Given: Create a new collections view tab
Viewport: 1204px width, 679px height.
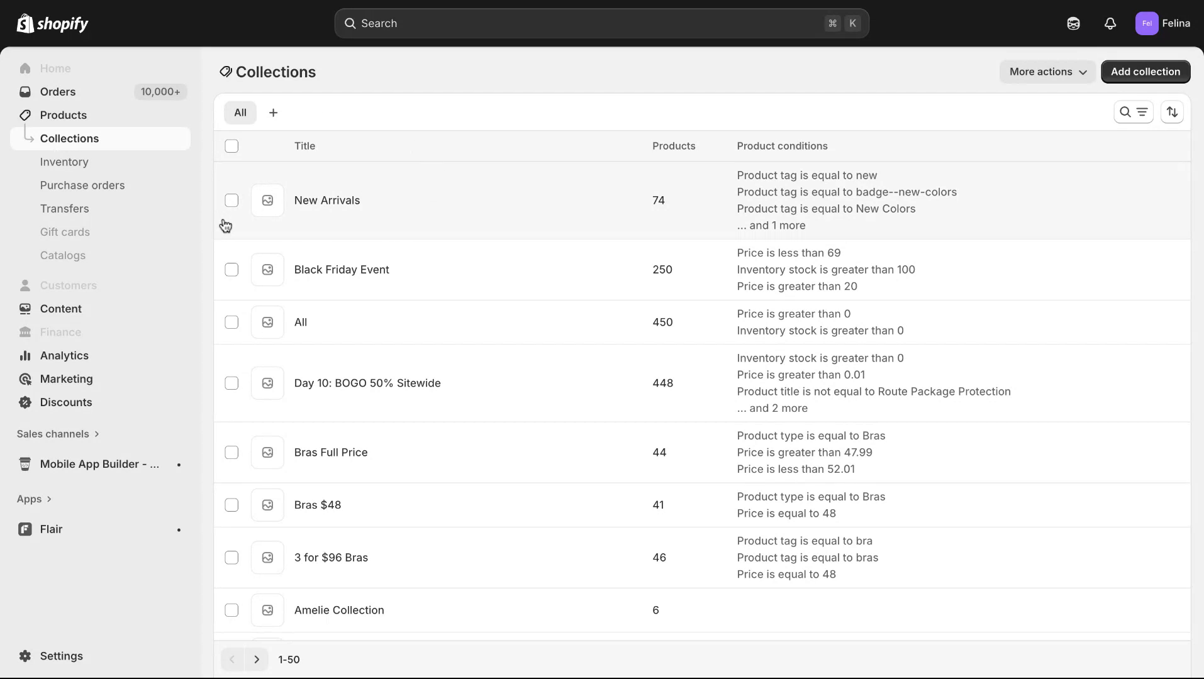Looking at the screenshot, I should pos(273,112).
